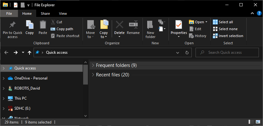
Task: Collapse the ribbon with the caret
Action: click(252, 14)
